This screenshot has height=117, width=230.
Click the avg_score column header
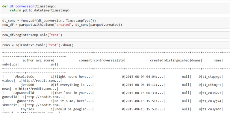point(44,60)
